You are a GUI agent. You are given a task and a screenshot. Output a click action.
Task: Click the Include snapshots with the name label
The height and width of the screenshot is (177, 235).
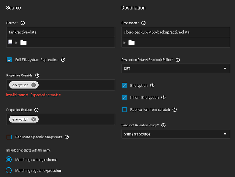click(28, 150)
